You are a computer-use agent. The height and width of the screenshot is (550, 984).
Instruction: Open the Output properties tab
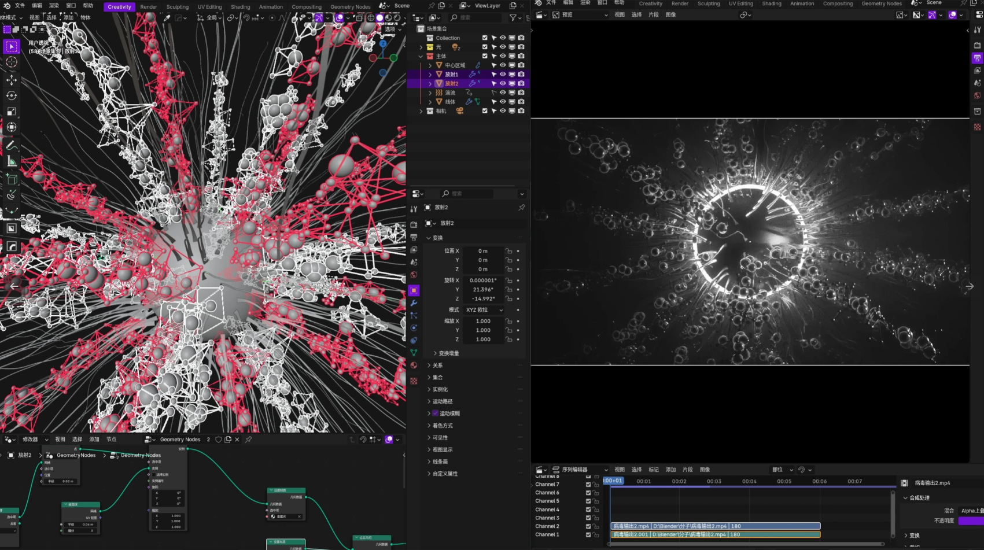tap(414, 237)
